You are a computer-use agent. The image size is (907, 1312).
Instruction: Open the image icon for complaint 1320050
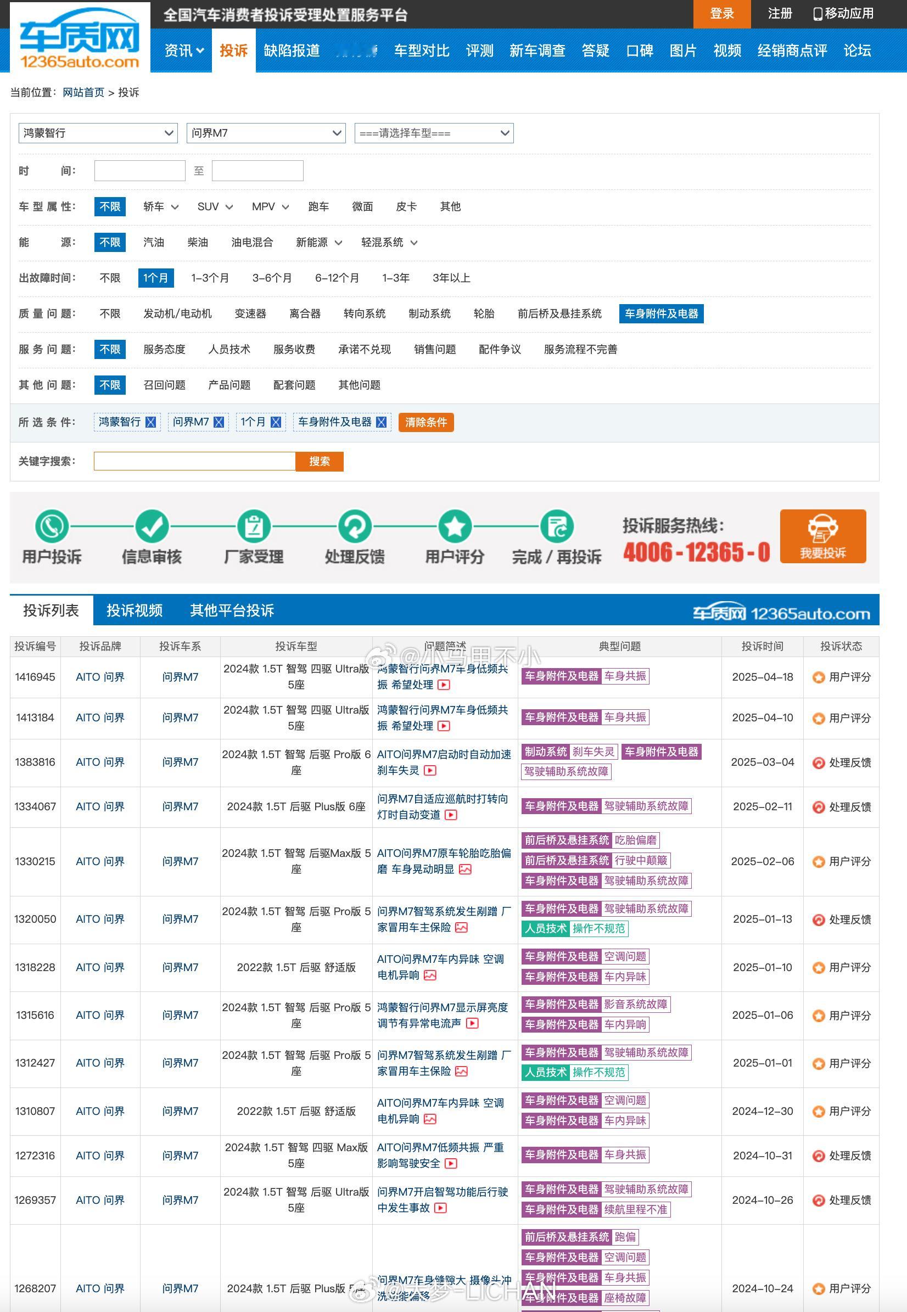461,927
